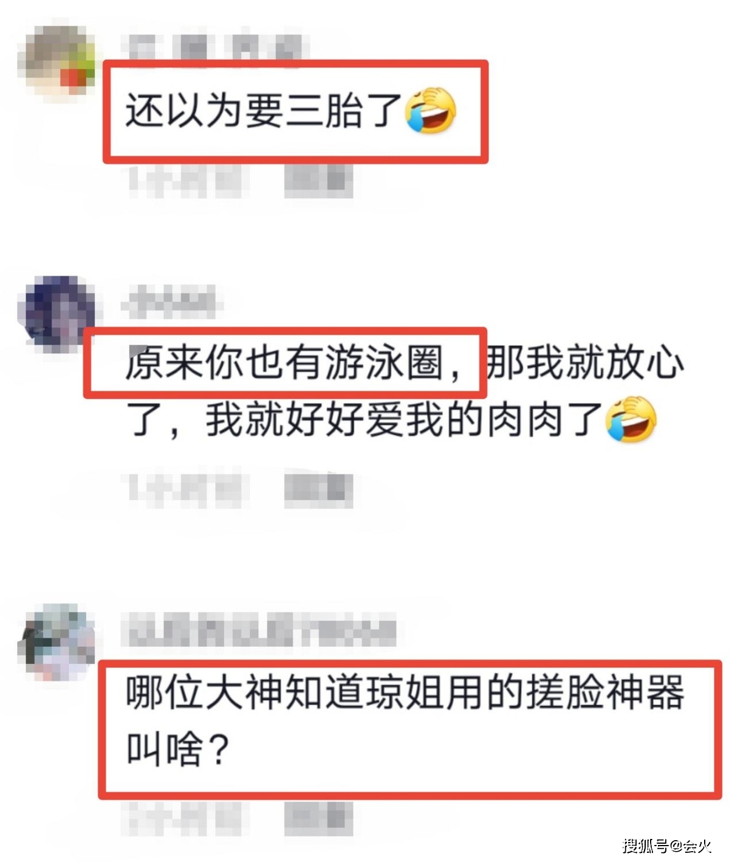This screenshot has width=729, height=862.
Task: Open the first commenter's pixelated avatar
Action: (x=56, y=61)
